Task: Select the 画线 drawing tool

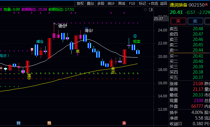Action: click(122, 4)
